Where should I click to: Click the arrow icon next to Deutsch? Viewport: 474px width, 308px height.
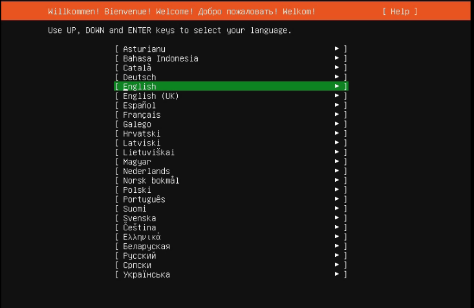(x=337, y=76)
